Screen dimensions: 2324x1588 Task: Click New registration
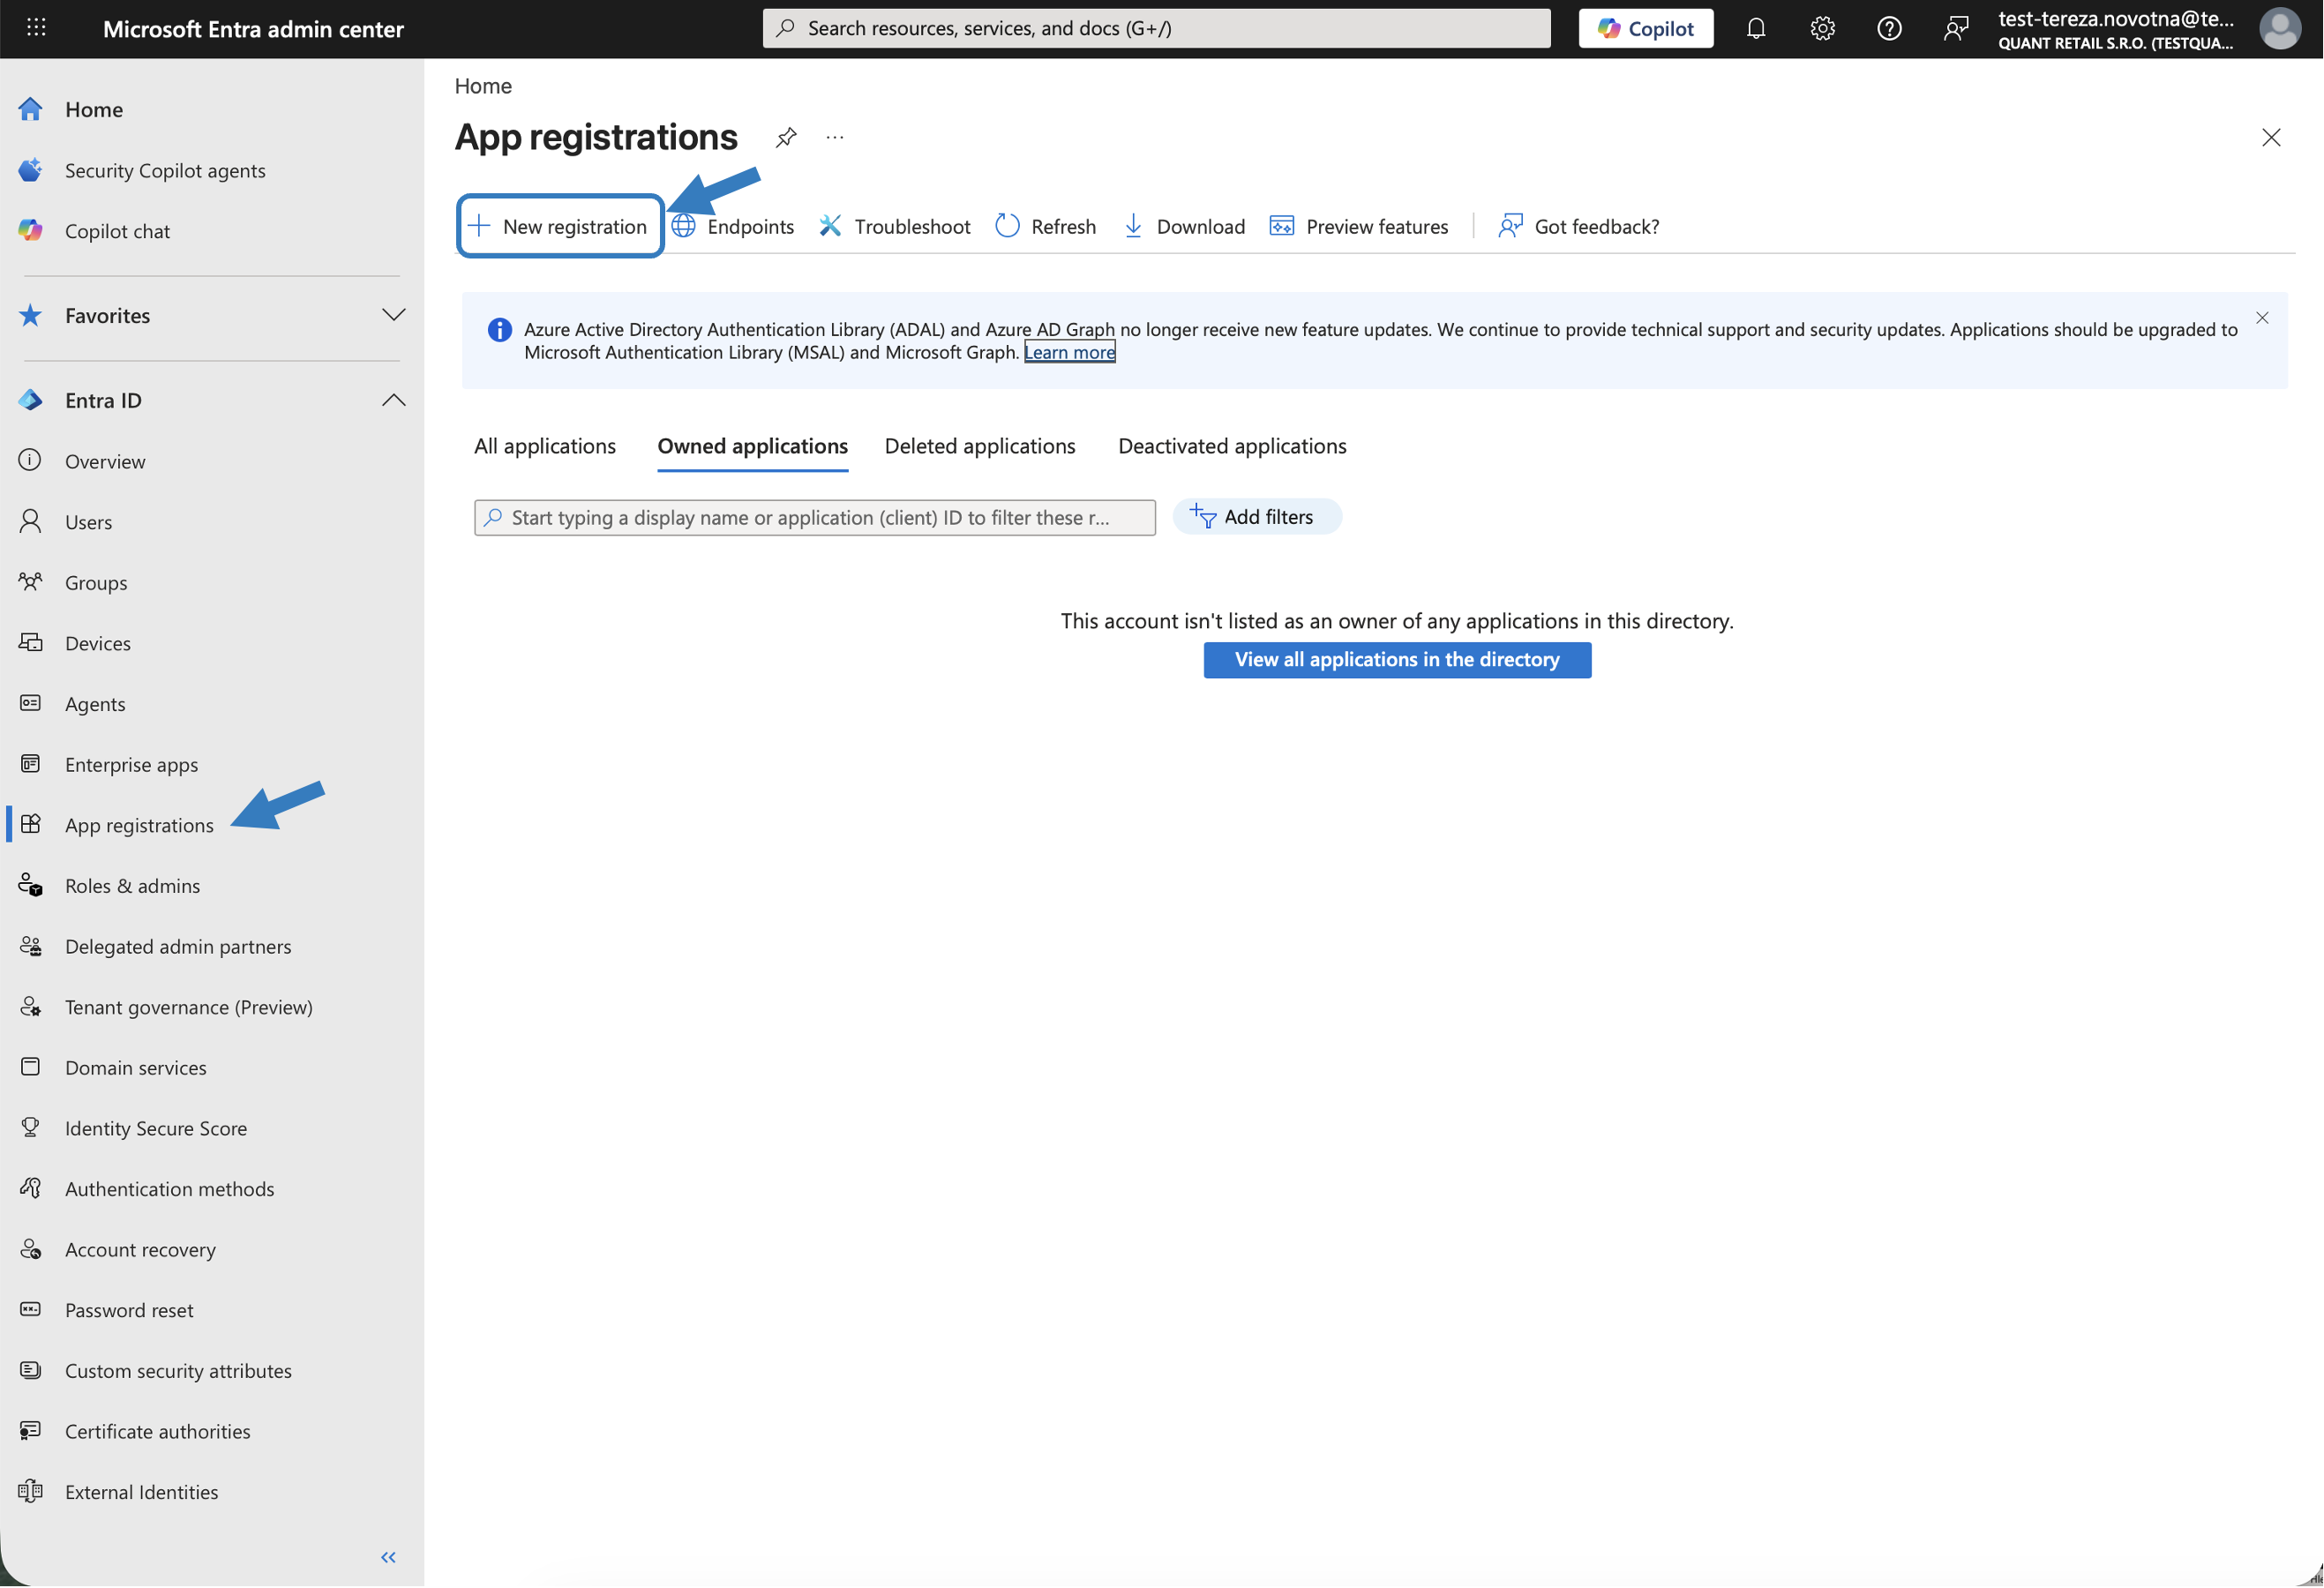(x=560, y=226)
